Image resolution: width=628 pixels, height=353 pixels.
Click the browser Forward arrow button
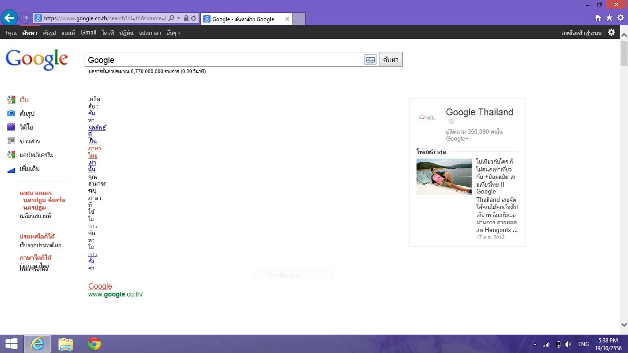click(25, 18)
